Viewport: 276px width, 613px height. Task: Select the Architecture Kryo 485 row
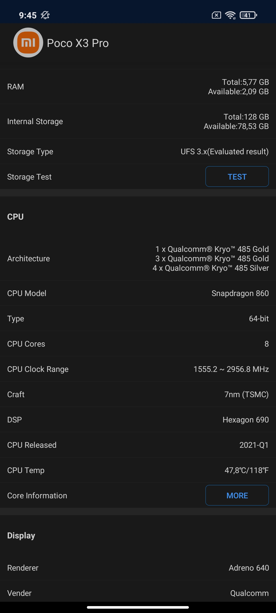coord(138,258)
